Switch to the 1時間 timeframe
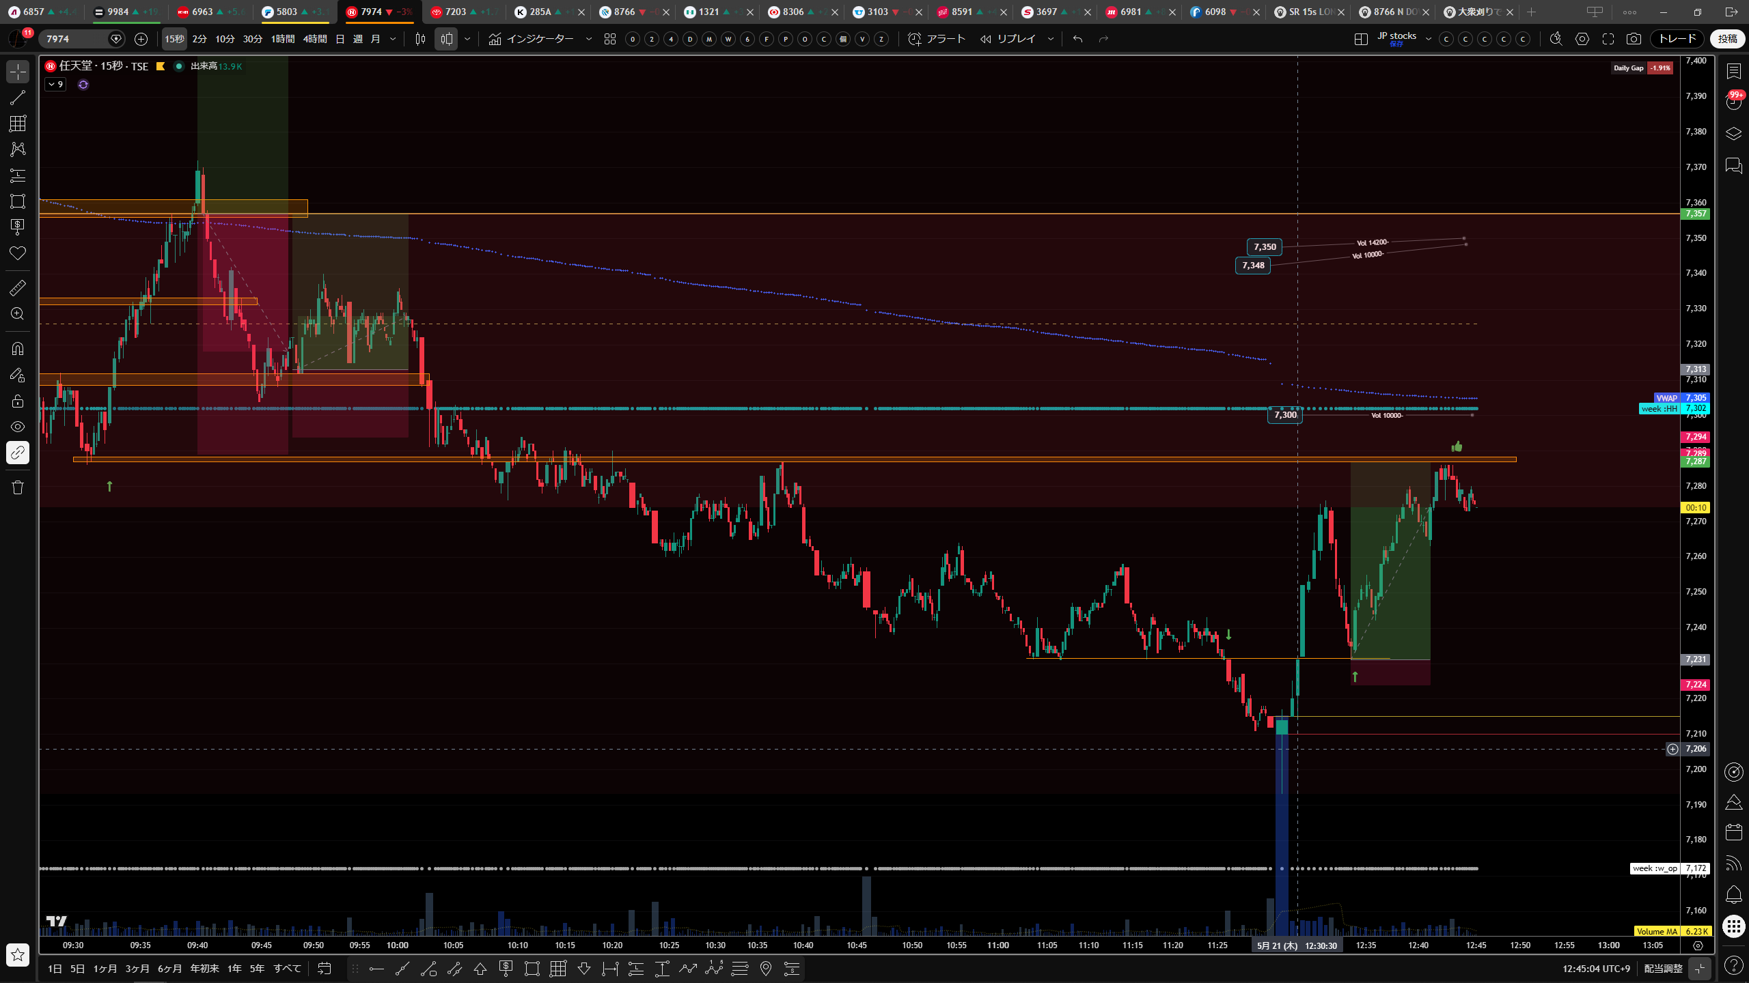The width and height of the screenshot is (1749, 983). 283,39
